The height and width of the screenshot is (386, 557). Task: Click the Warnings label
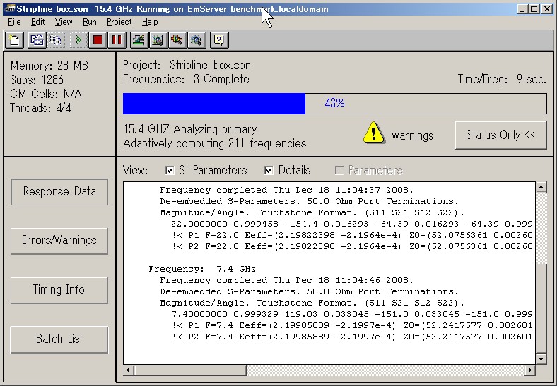pos(412,135)
